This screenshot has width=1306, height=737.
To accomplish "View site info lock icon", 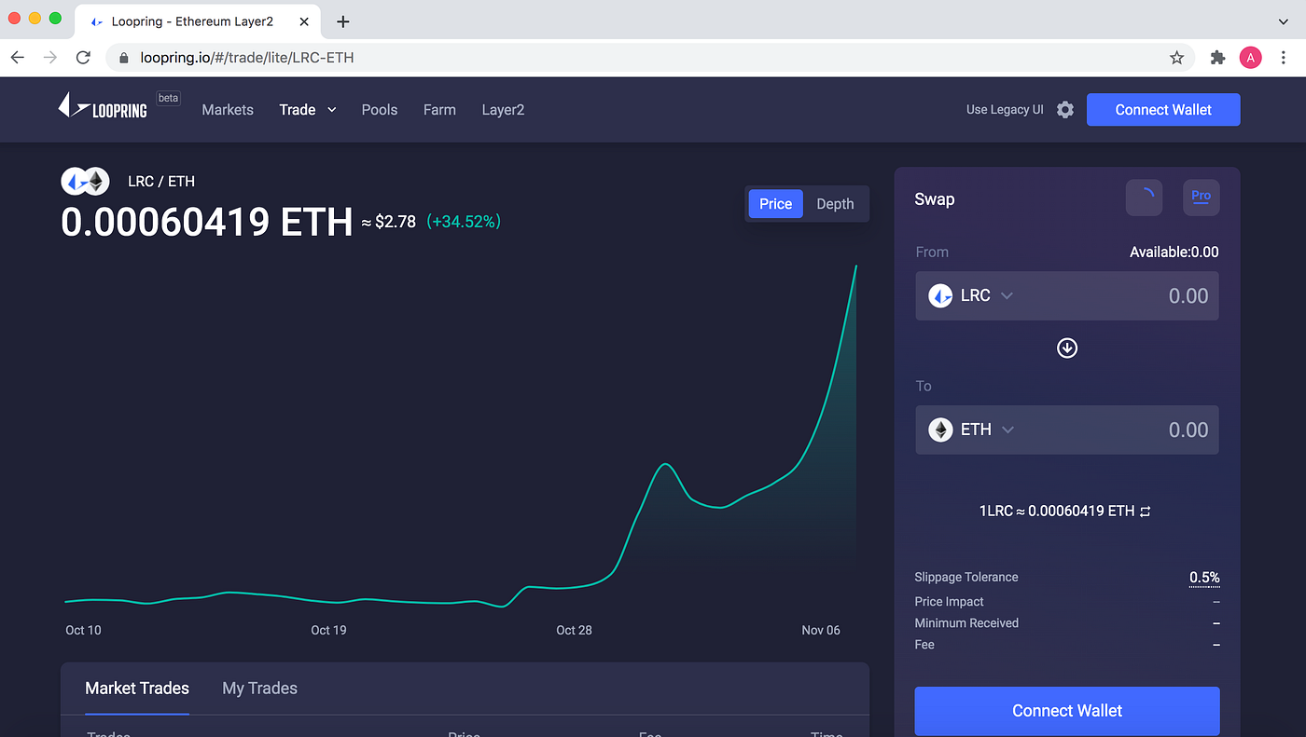I will pos(123,58).
